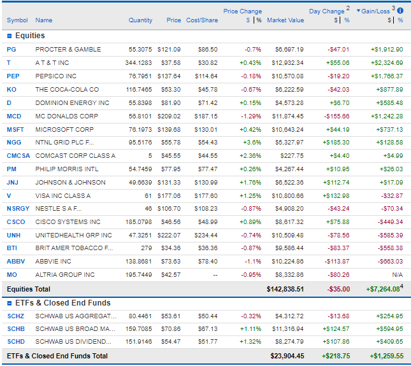
Task: Open the D symbol link
Action: (9, 103)
